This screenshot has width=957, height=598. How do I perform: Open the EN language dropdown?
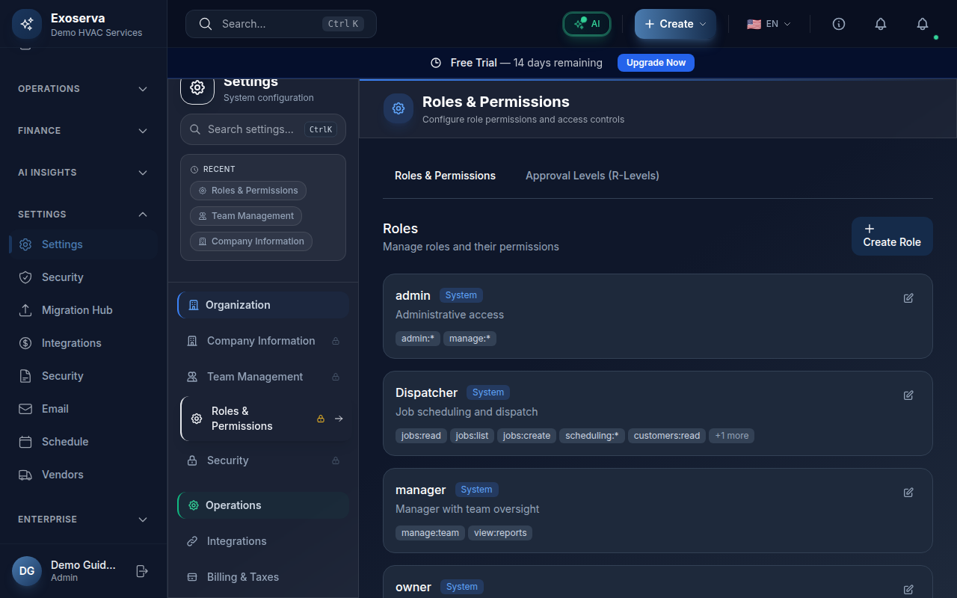(x=769, y=24)
